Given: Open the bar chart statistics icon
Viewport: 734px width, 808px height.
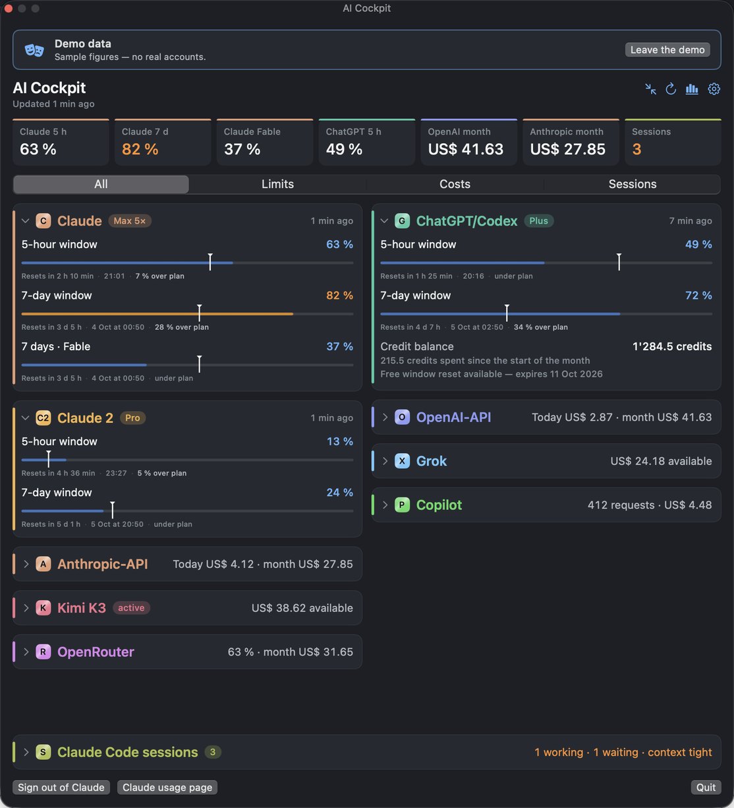Looking at the screenshot, I should [x=692, y=89].
